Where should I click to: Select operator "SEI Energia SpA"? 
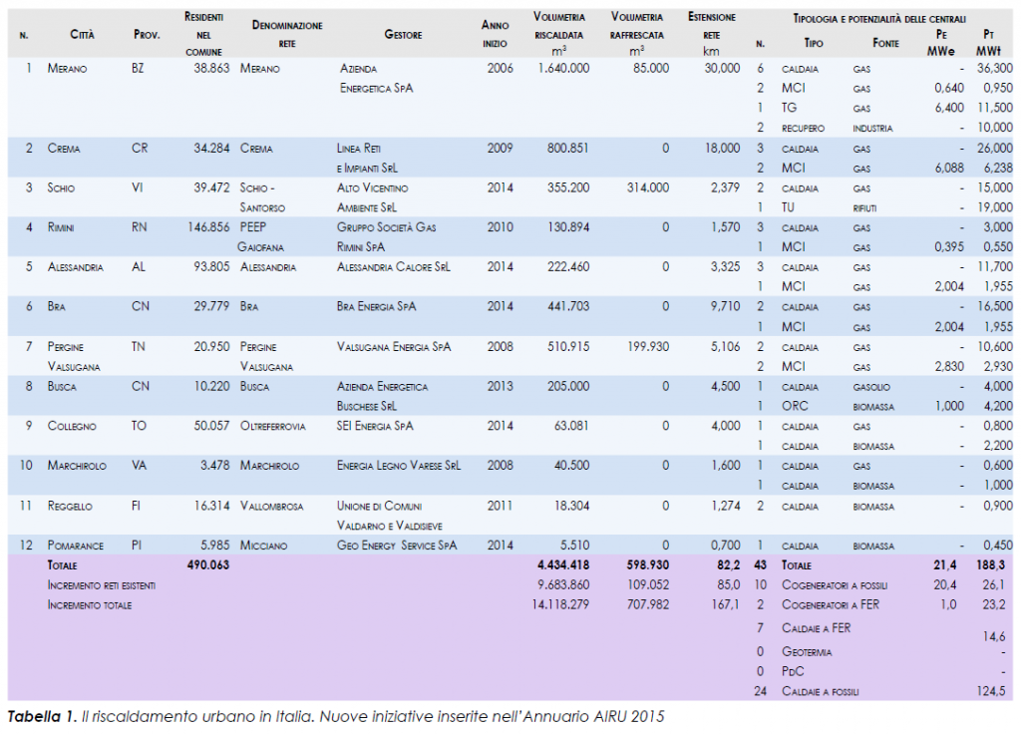click(375, 426)
